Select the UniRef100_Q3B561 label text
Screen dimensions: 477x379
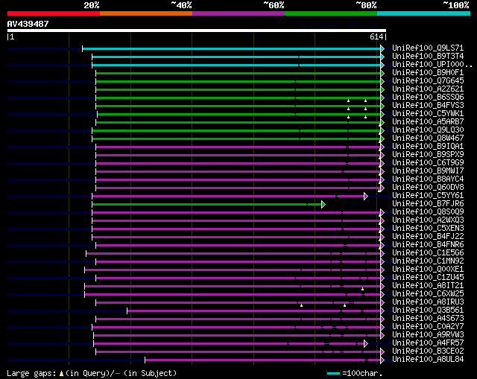pyautogui.click(x=428, y=310)
